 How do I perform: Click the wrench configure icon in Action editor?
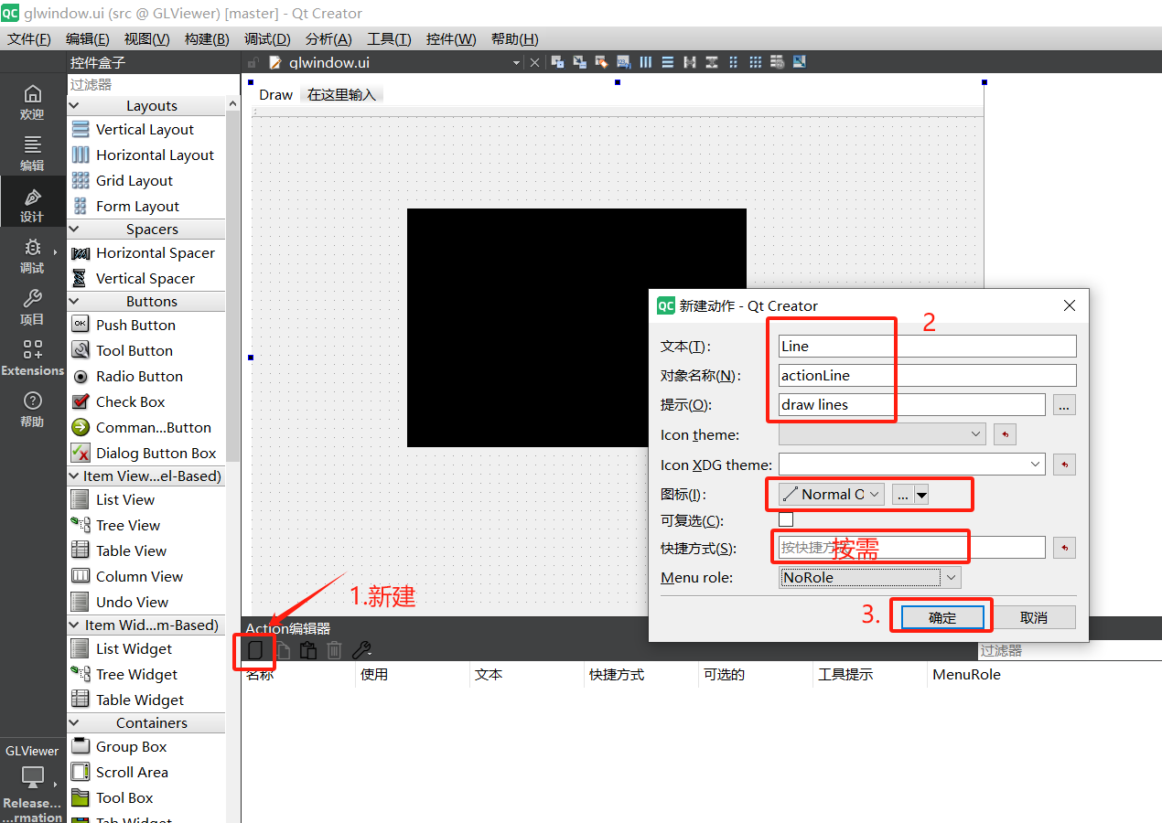click(361, 650)
